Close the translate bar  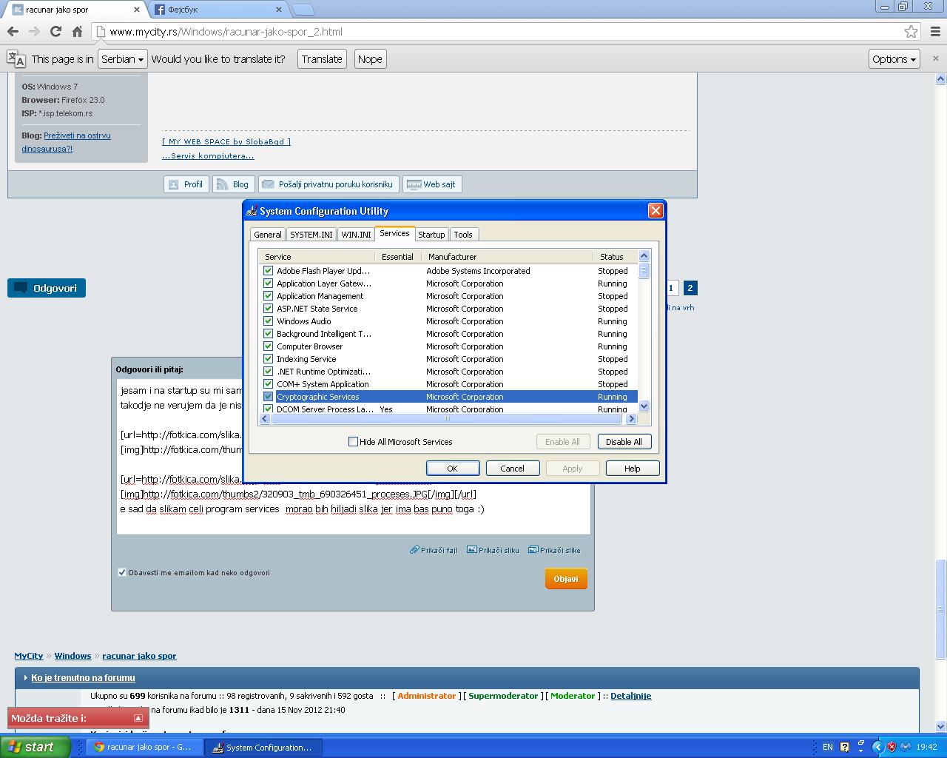(x=935, y=58)
